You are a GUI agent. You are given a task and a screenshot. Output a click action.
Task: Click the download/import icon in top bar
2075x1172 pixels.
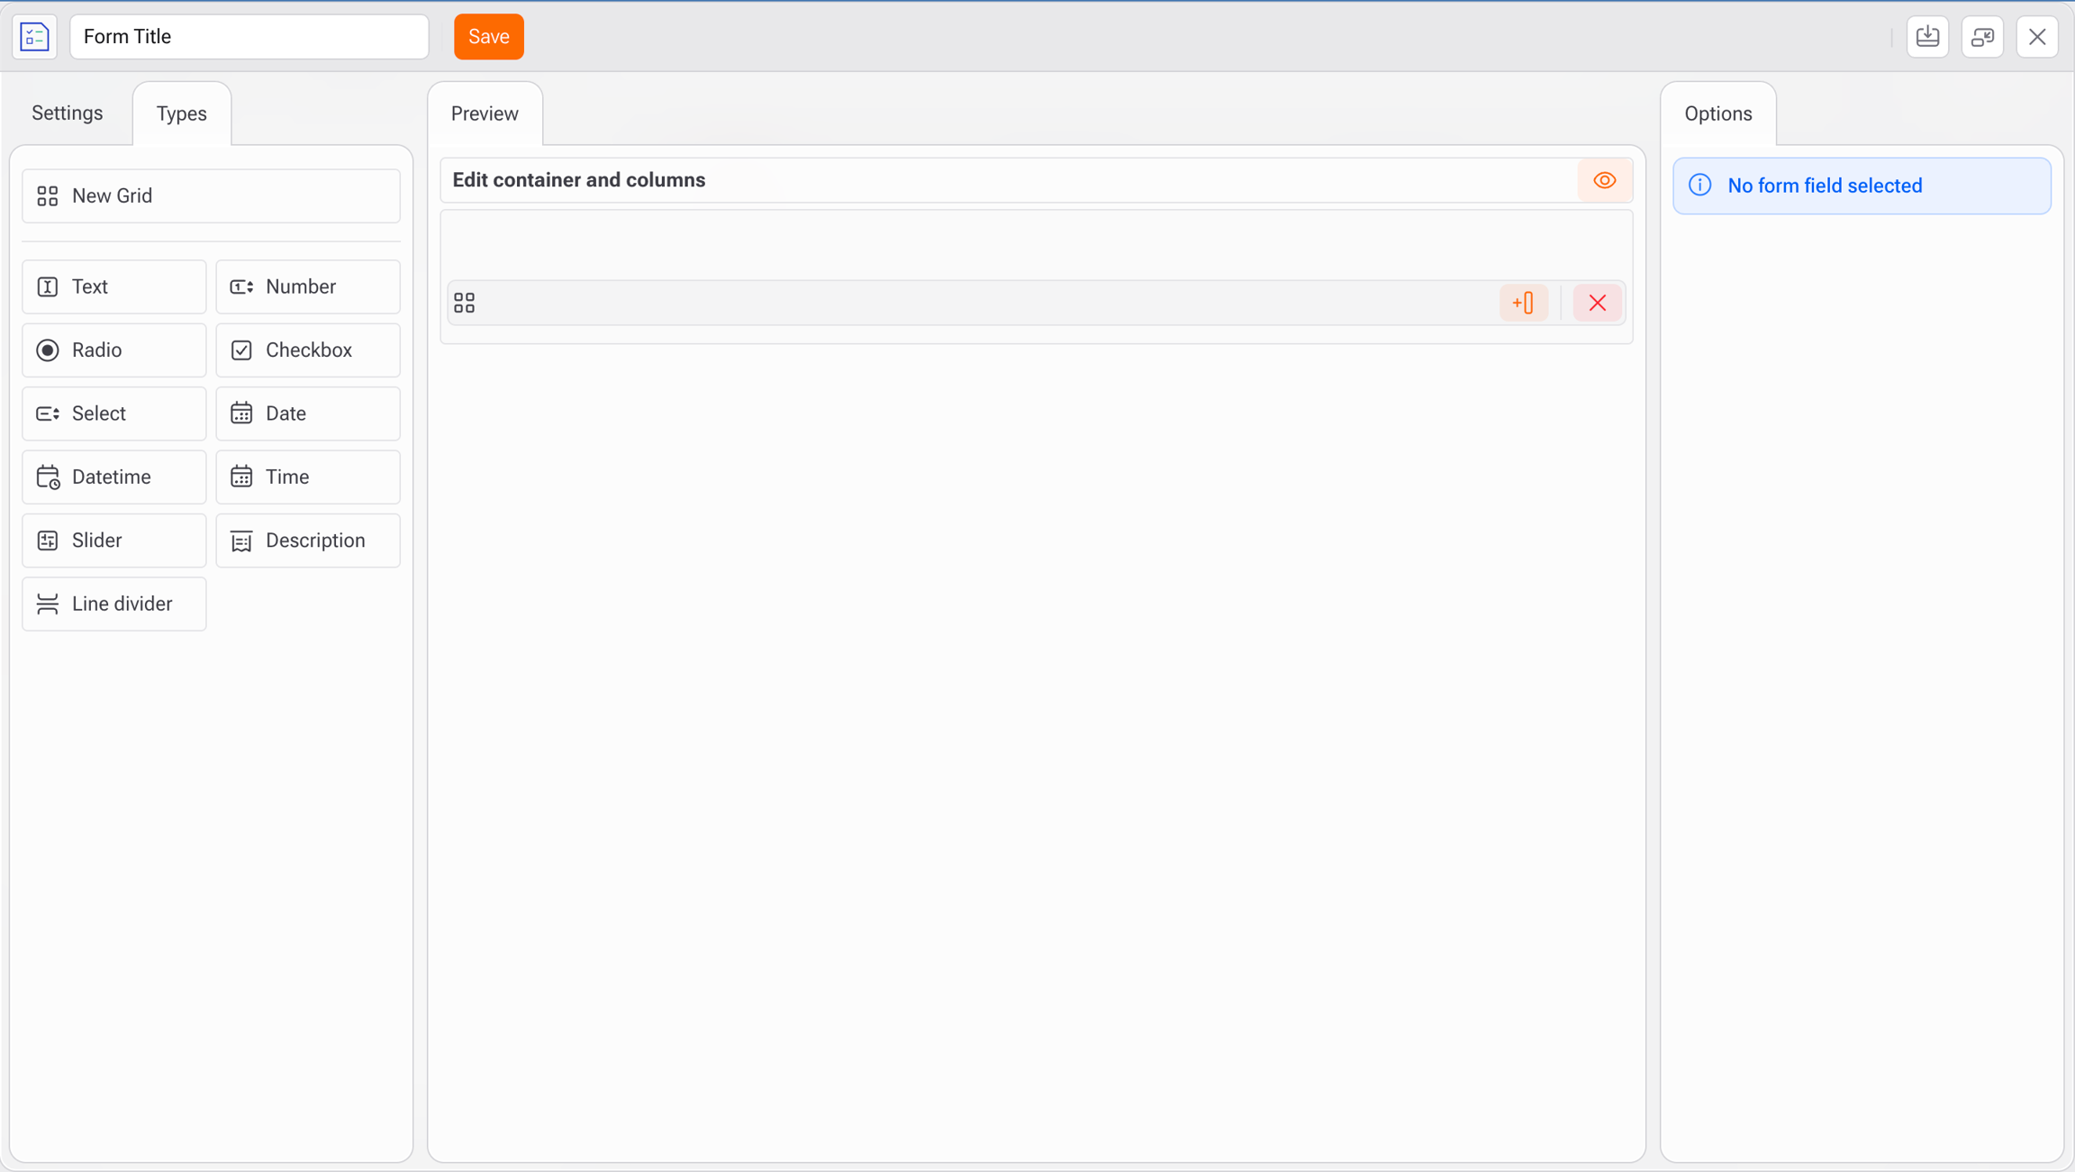coord(1927,37)
